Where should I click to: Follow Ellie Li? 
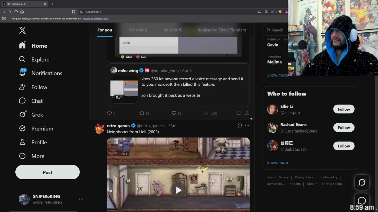click(x=344, y=109)
